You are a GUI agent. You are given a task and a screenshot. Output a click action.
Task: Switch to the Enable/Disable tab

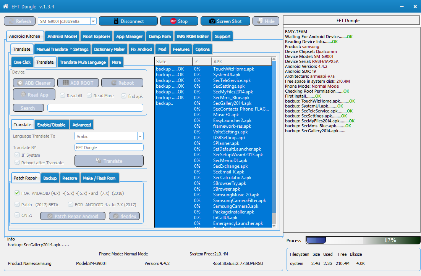coord(51,125)
